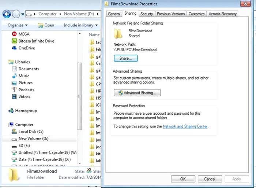Select the folder starting with 'Int' in file list
This screenshot has height=188, width=256.
pos(95,133)
